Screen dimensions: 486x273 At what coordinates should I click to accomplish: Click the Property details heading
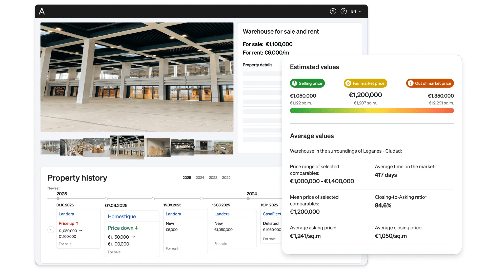pos(257,65)
